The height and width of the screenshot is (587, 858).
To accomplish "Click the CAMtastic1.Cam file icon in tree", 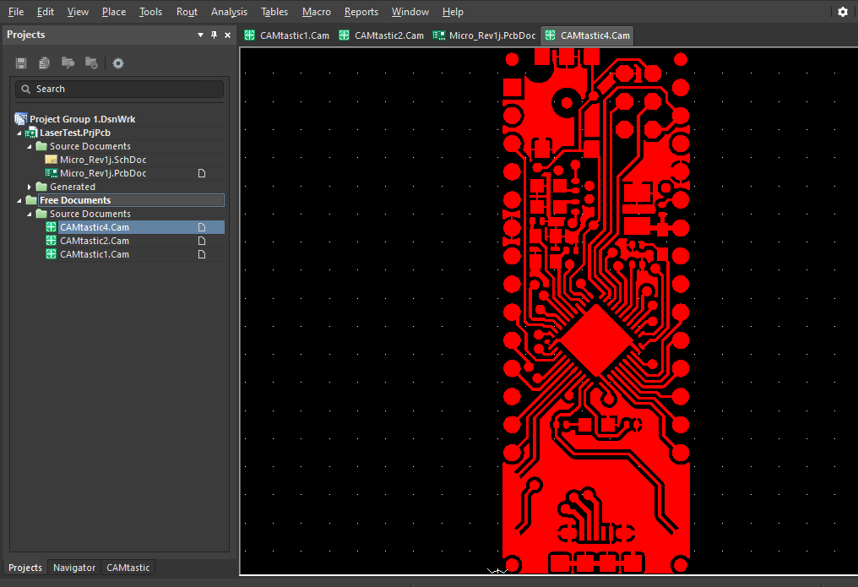I will (x=51, y=254).
